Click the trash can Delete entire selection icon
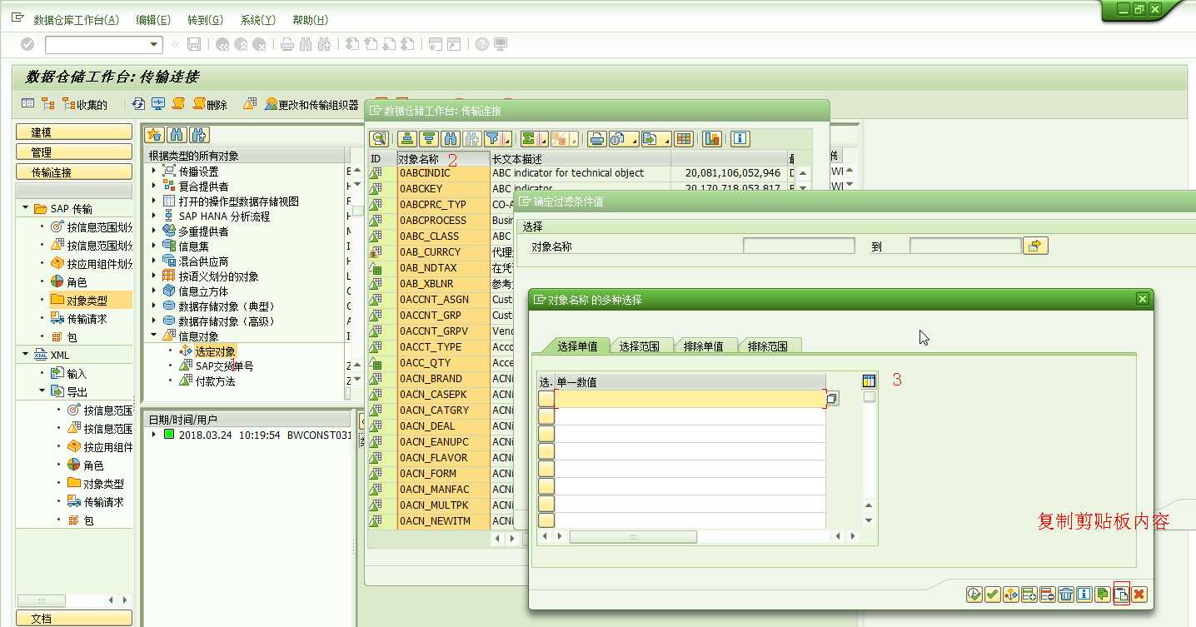 click(x=1066, y=594)
